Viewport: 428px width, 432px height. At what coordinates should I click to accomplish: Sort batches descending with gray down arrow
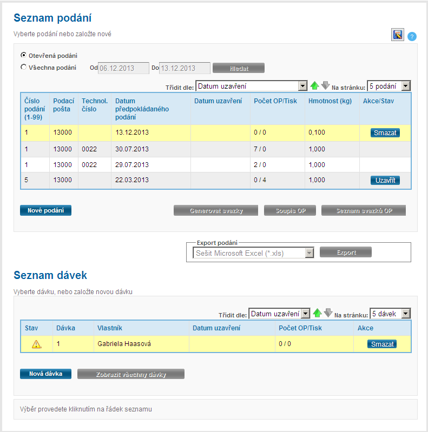(327, 314)
